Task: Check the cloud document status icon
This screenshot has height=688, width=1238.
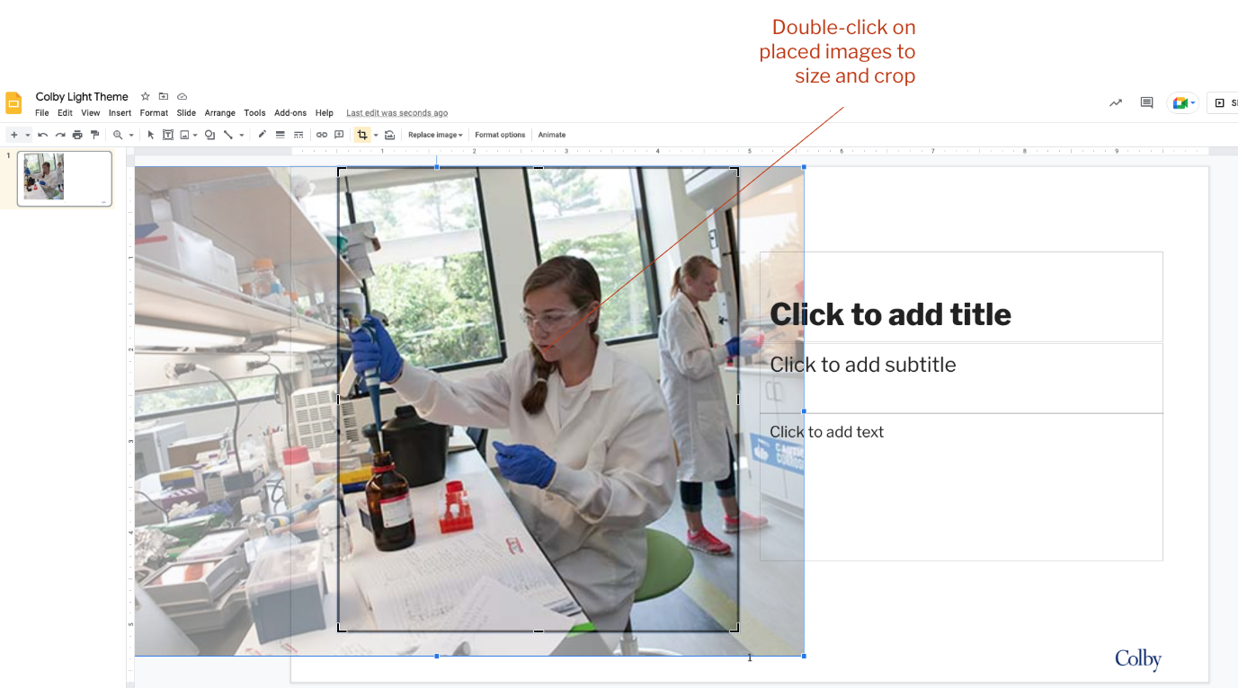Action: tap(182, 96)
